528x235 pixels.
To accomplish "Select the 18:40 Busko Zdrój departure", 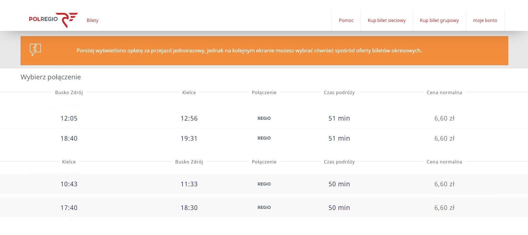I will [x=69, y=138].
